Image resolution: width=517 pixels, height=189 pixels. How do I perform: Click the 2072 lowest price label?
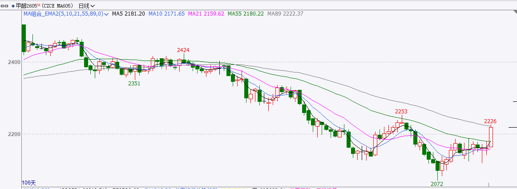pyautogui.click(x=437, y=183)
